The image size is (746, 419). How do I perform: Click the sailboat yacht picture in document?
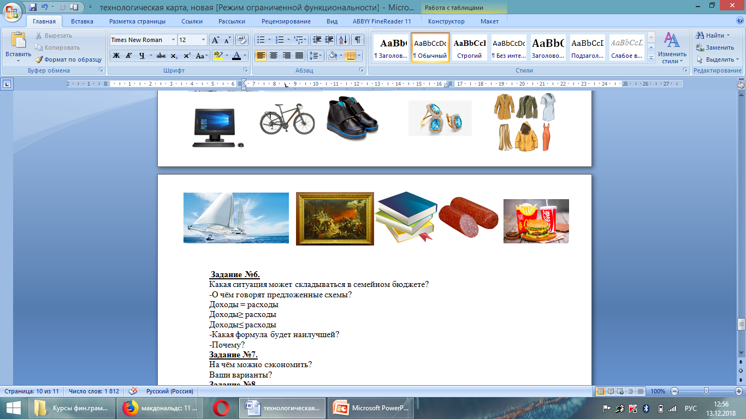point(236,218)
